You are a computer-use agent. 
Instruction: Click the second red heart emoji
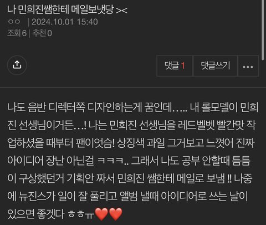116,214
